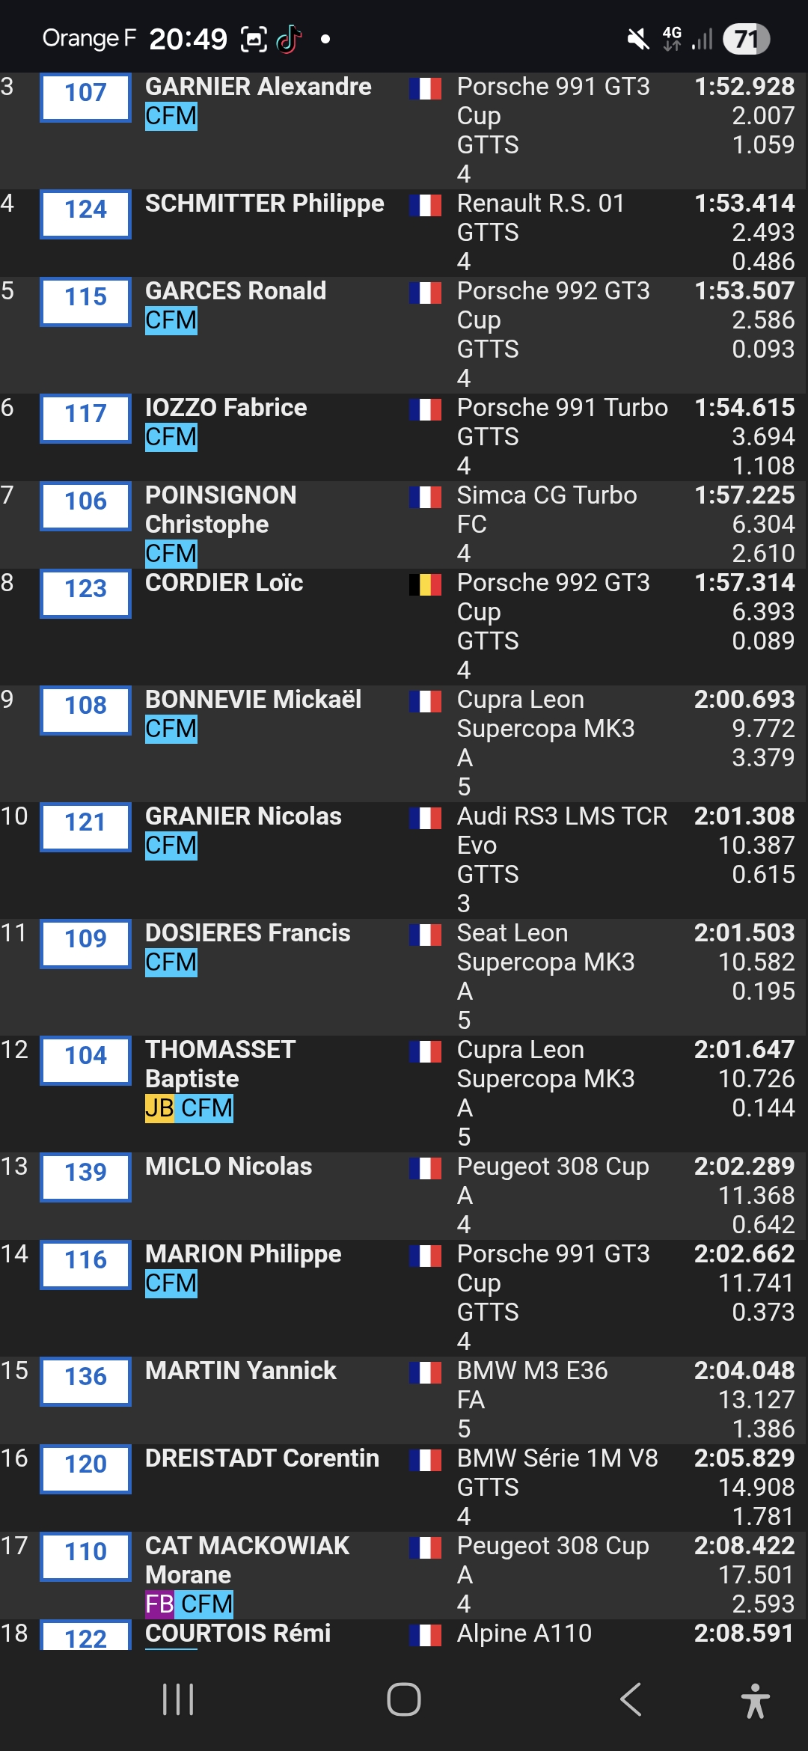This screenshot has height=1751, width=808.
Task: Open the recent apps navigation button
Action: click(x=178, y=1699)
